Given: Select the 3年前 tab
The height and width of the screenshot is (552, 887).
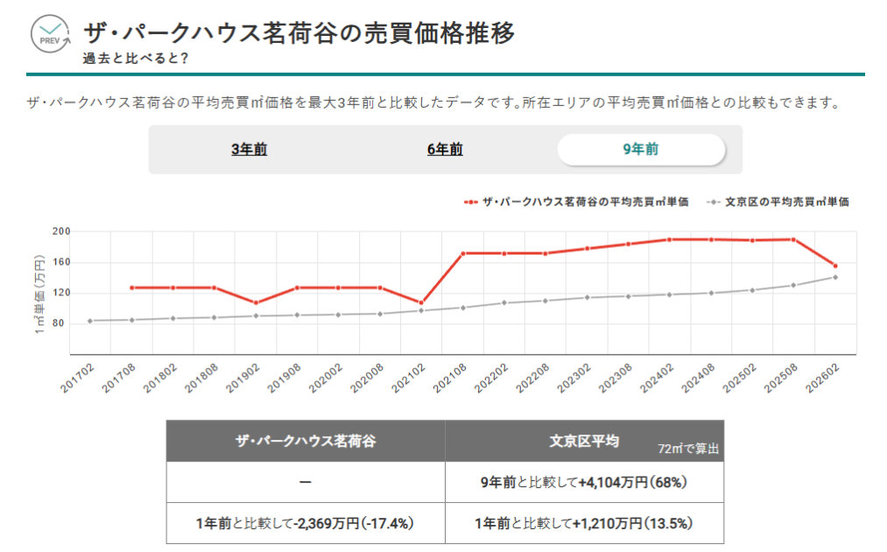Looking at the screenshot, I should pyautogui.click(x=250, y=150).
